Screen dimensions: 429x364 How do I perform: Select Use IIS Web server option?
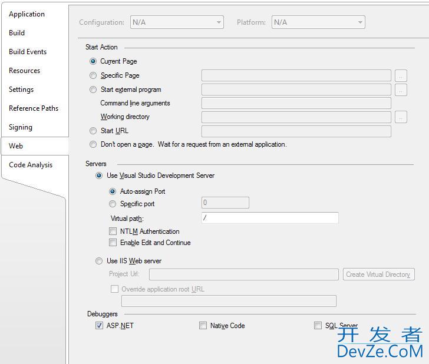click(x=99, y=261)
